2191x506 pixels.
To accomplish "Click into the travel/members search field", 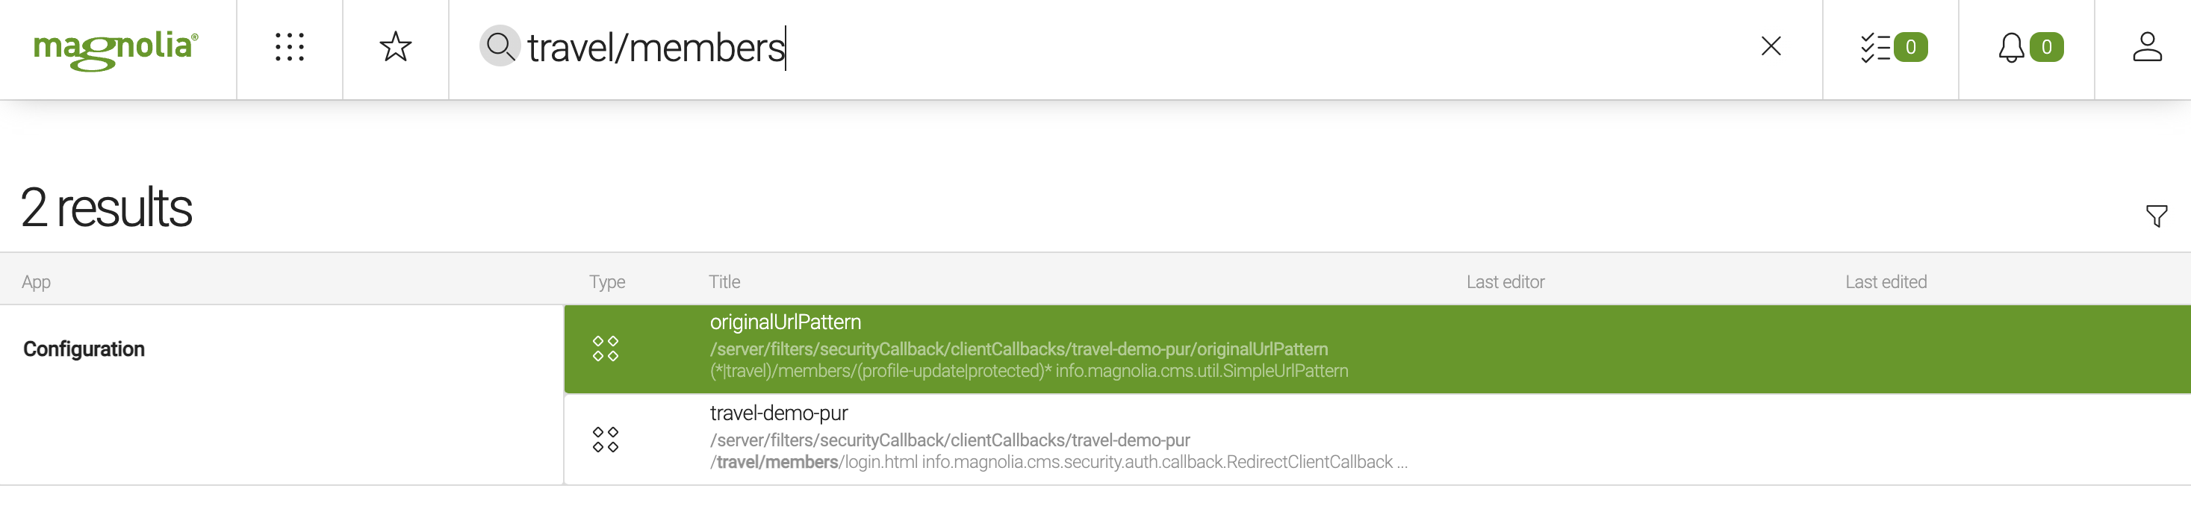I will pos(1106,48).
